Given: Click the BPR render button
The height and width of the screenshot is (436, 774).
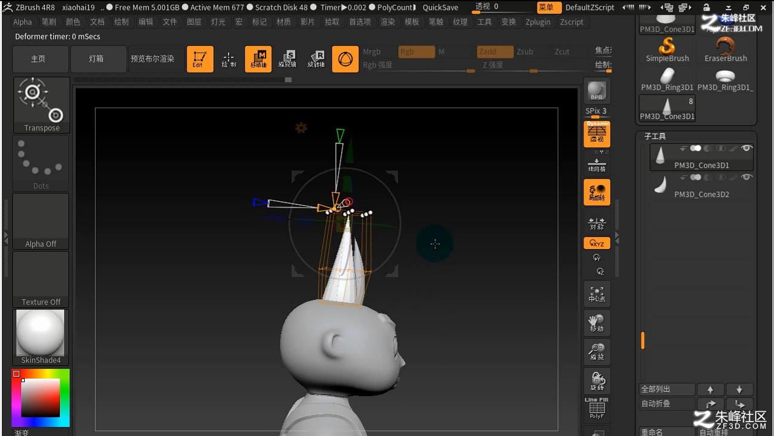Looking at the screenshot, I should (597, 91).
